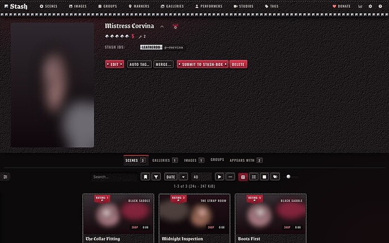
Task: Open Auto Tag dialog
Action: pyautogui.click(x=139, y=64)
